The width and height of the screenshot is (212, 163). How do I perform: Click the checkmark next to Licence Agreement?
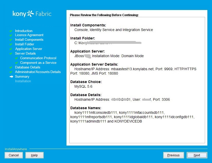pyautogui.click(x=11, y=35)
